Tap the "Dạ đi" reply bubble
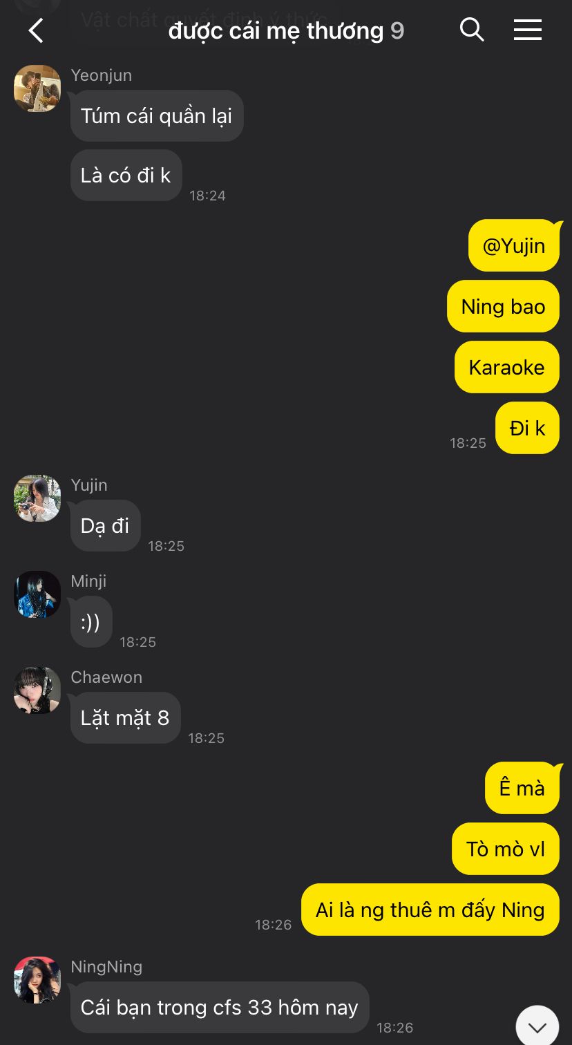 pos(105,526)
